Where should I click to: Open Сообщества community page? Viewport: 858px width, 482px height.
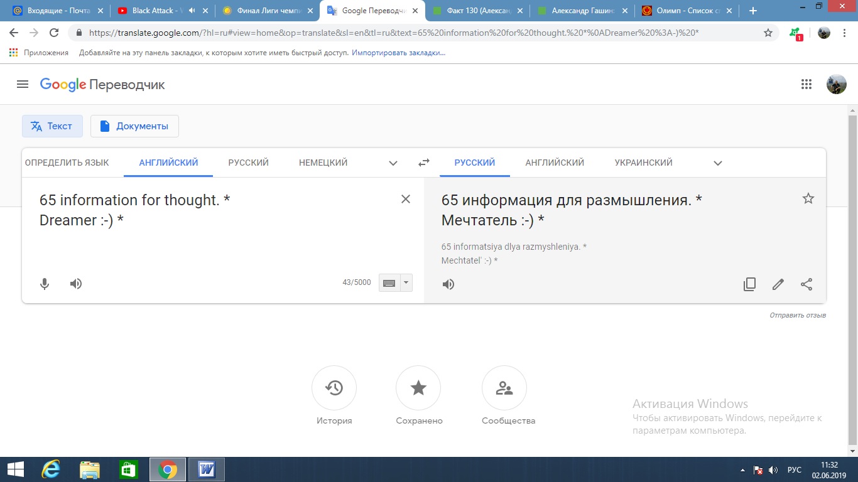coord(508,396)
